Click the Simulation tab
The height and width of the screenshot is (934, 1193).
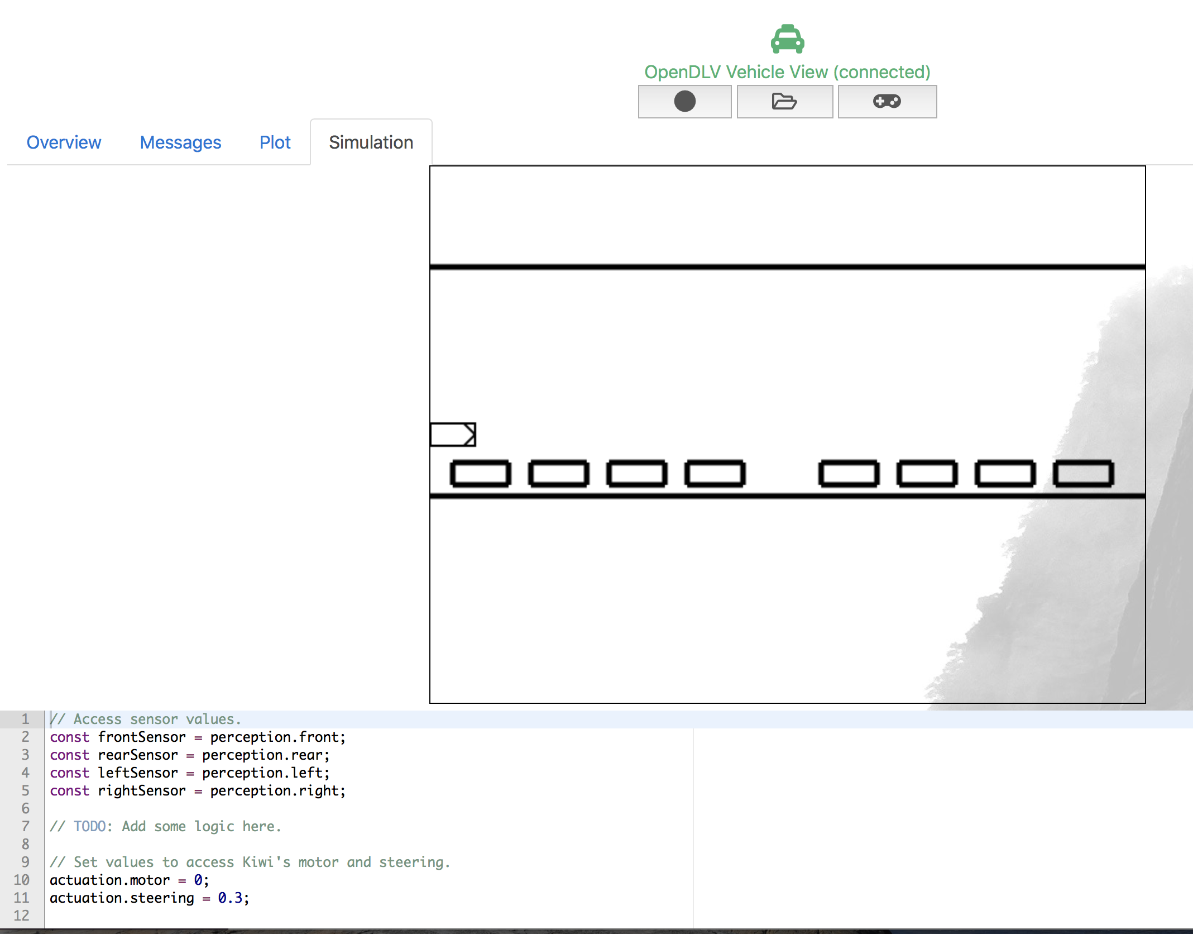[371, 142]
